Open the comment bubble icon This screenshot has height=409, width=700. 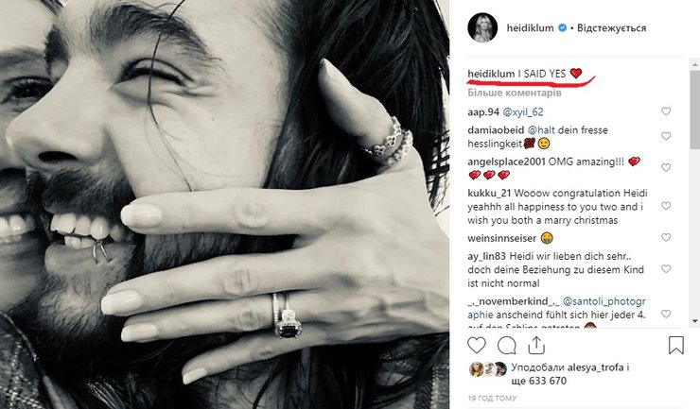click(506, 345)
